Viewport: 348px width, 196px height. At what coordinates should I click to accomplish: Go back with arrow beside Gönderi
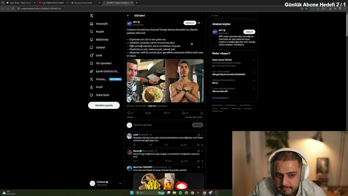128,16
